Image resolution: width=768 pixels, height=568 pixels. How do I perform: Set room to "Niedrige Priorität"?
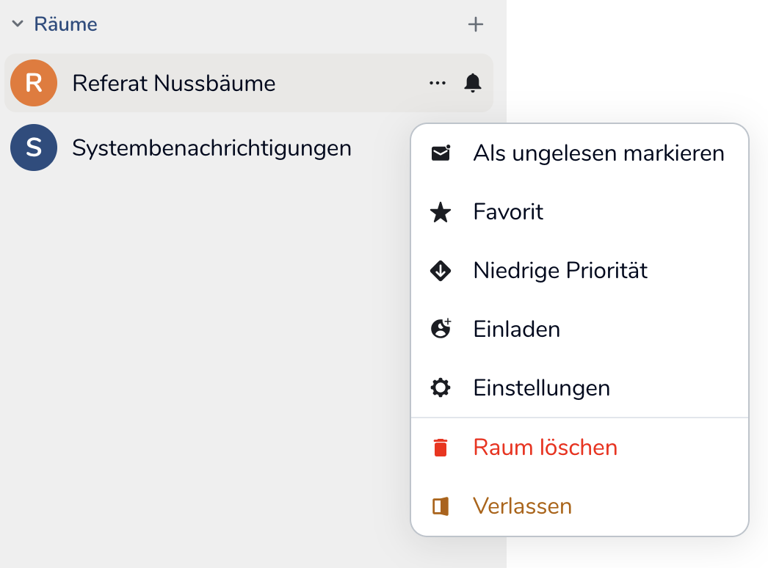[560, 271]
